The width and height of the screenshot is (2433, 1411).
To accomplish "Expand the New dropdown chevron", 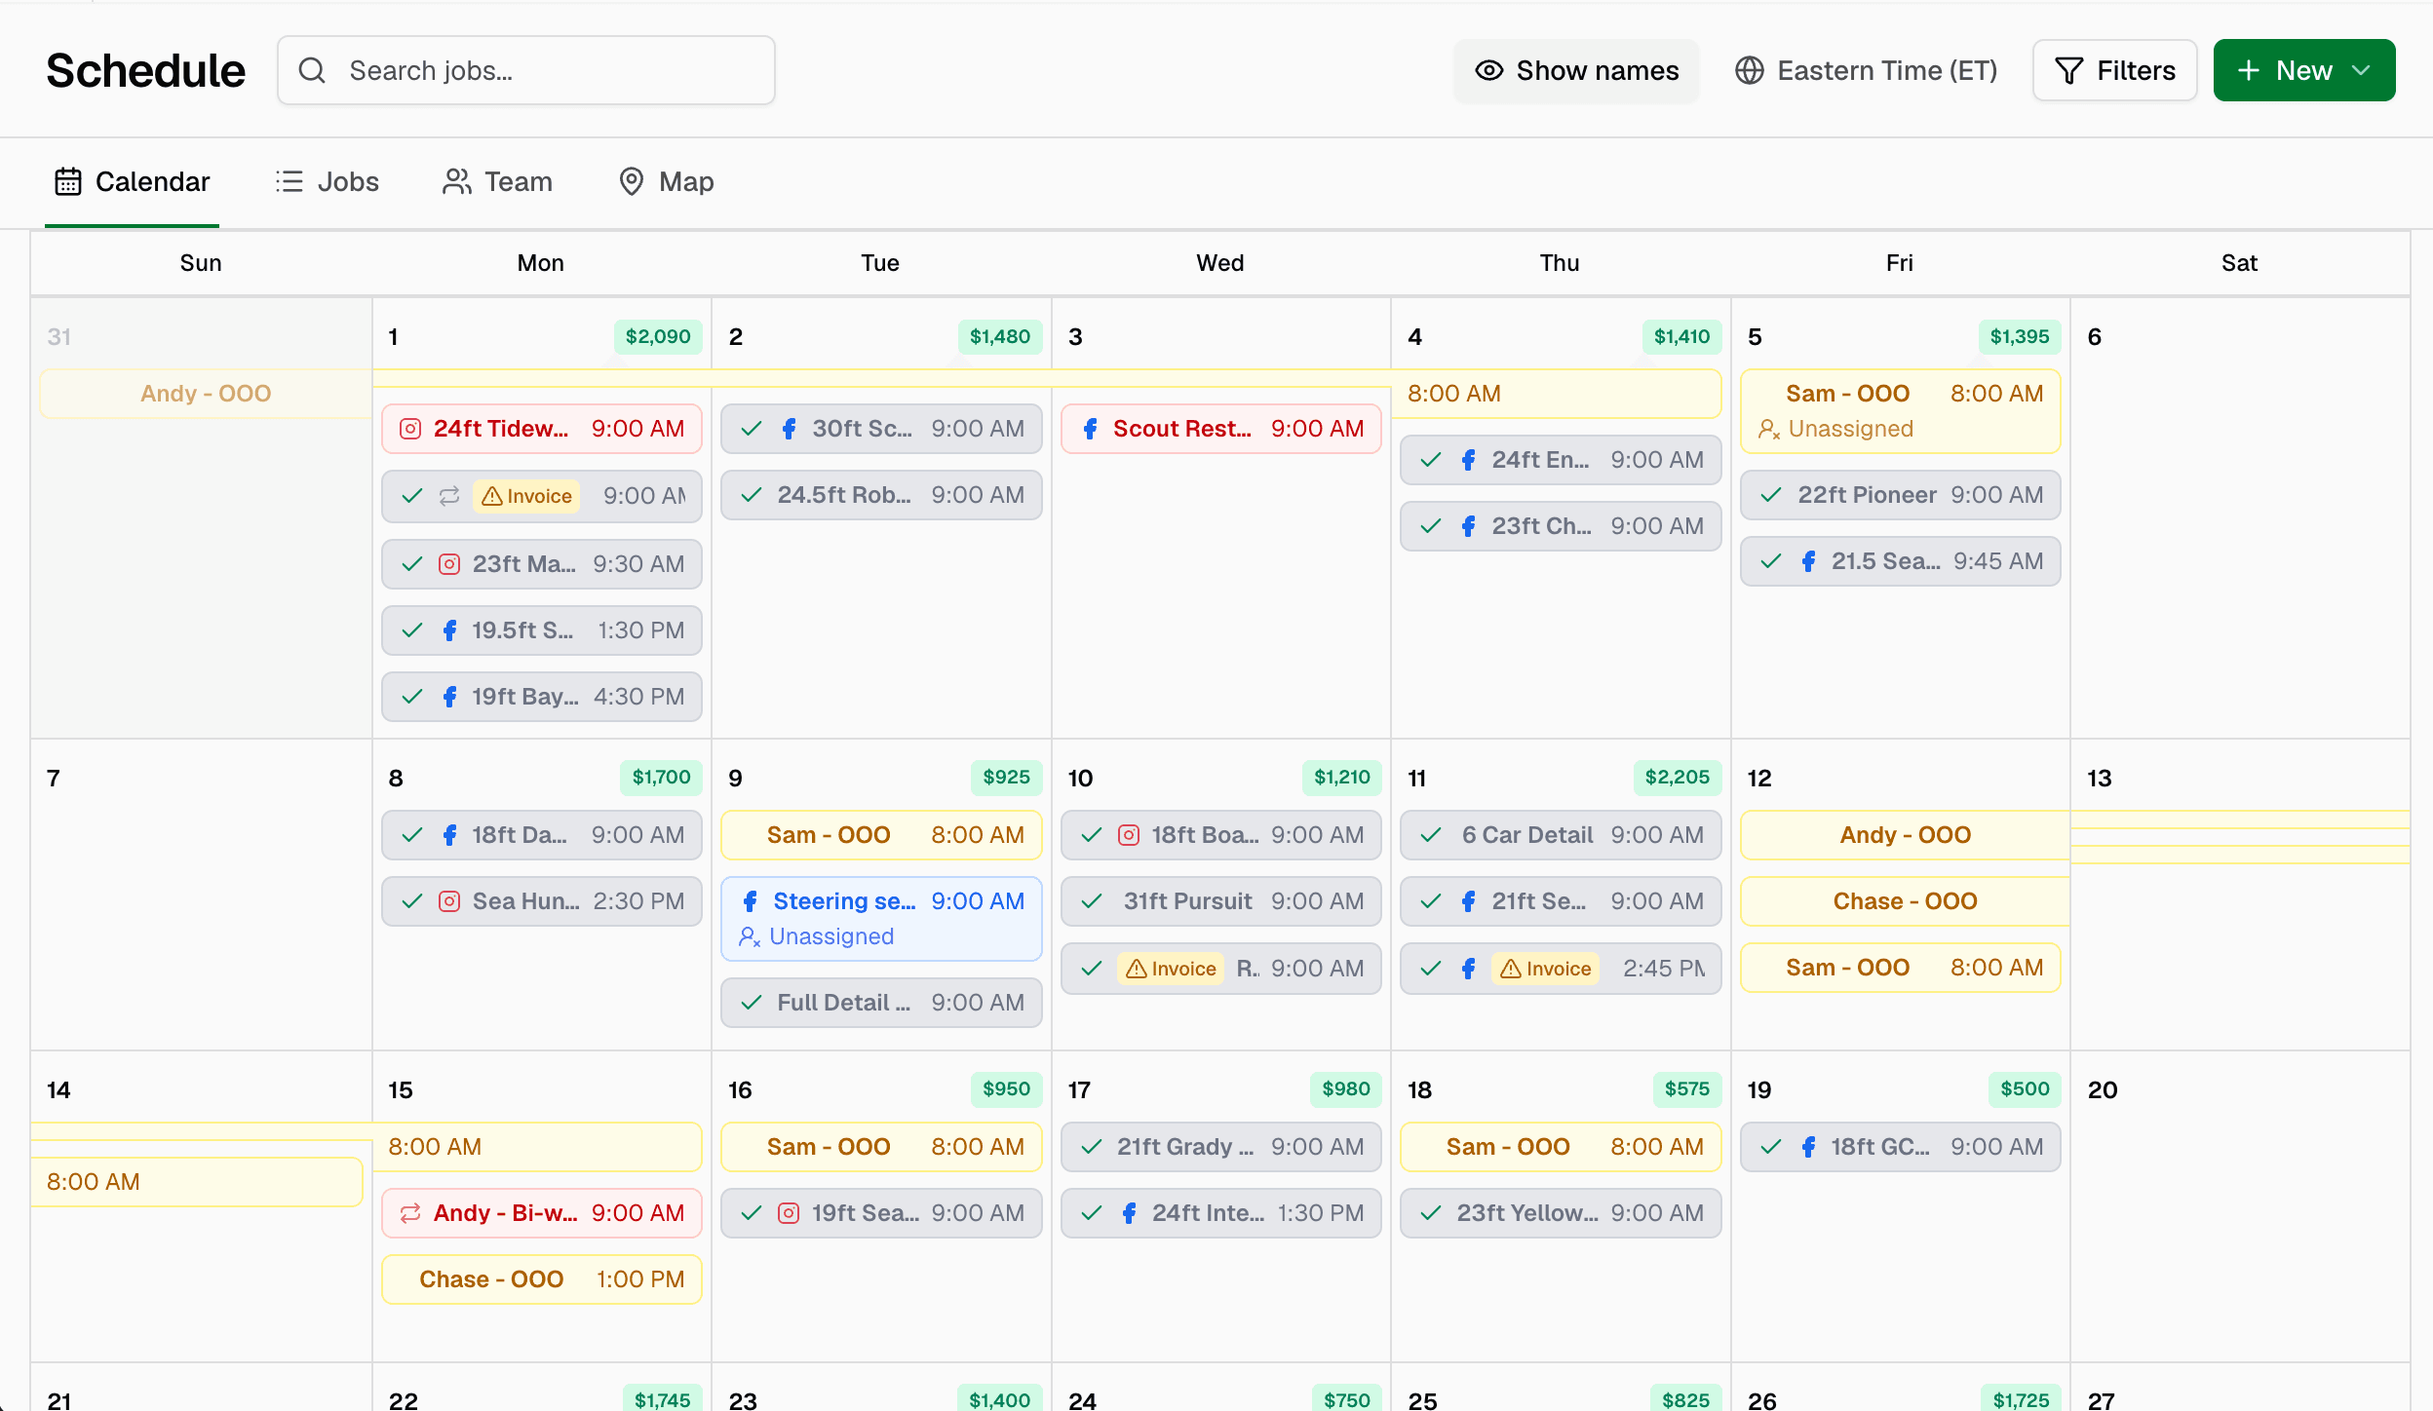I will pyautogui.click(x=2361, y=70).
